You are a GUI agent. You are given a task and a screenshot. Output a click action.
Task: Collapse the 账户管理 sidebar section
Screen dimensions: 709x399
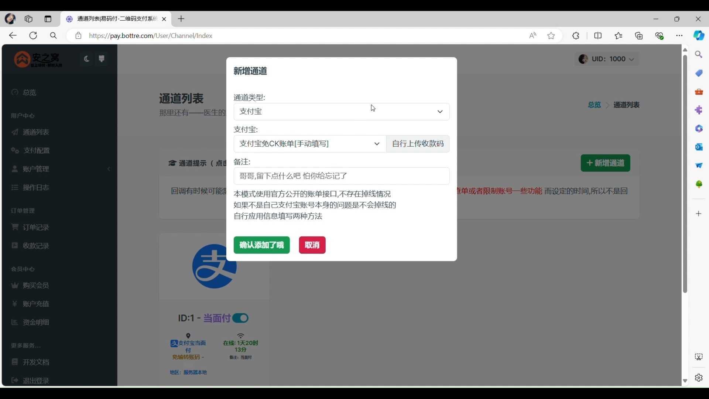tap(109, 169)
